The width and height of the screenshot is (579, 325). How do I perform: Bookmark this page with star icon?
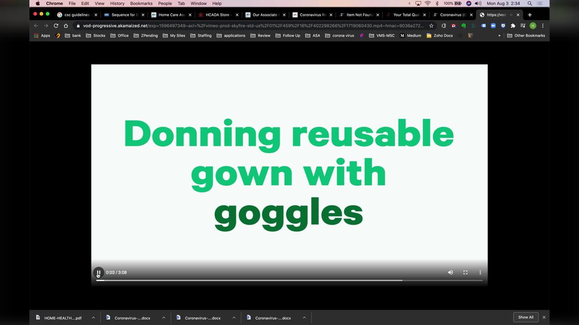tap(431, 26)
